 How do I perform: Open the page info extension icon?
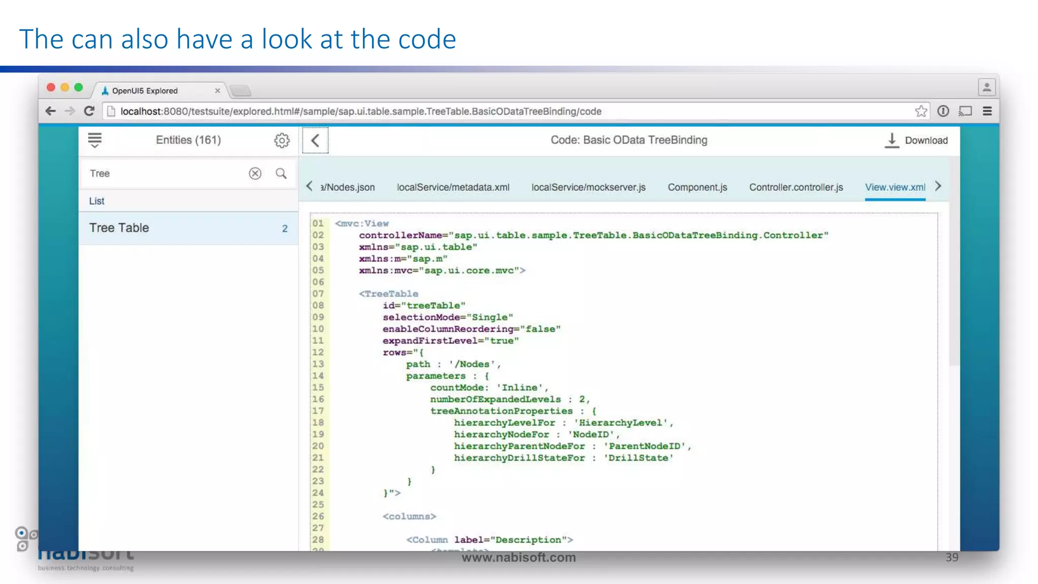tap(943, 111)
